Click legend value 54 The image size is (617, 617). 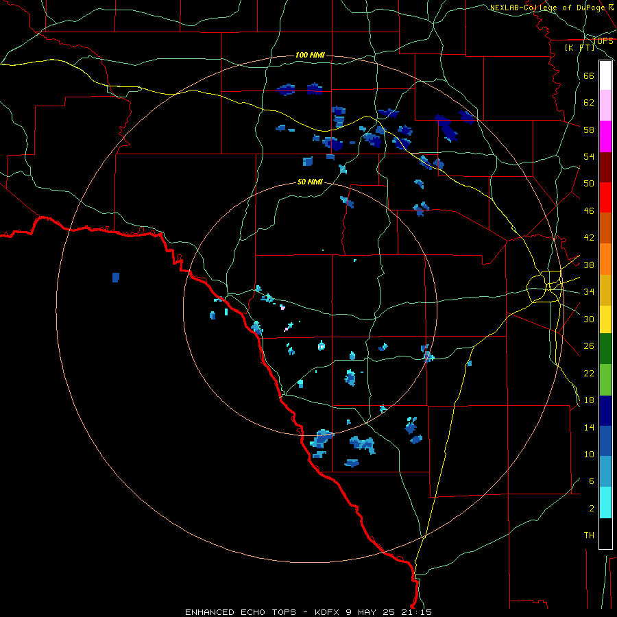point(589,156)
